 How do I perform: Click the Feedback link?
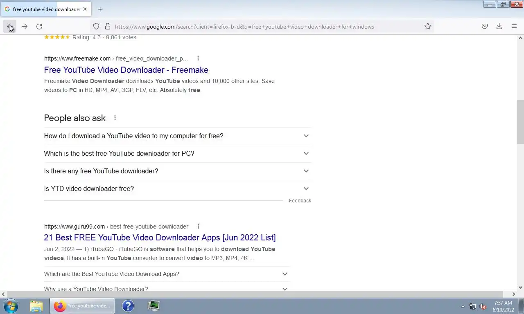click(x=300, y=201)
